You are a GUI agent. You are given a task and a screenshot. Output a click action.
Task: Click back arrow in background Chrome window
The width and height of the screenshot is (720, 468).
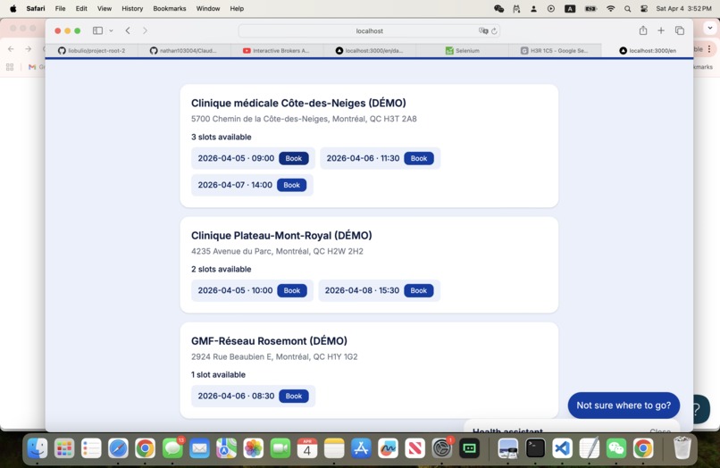point(11,49)
